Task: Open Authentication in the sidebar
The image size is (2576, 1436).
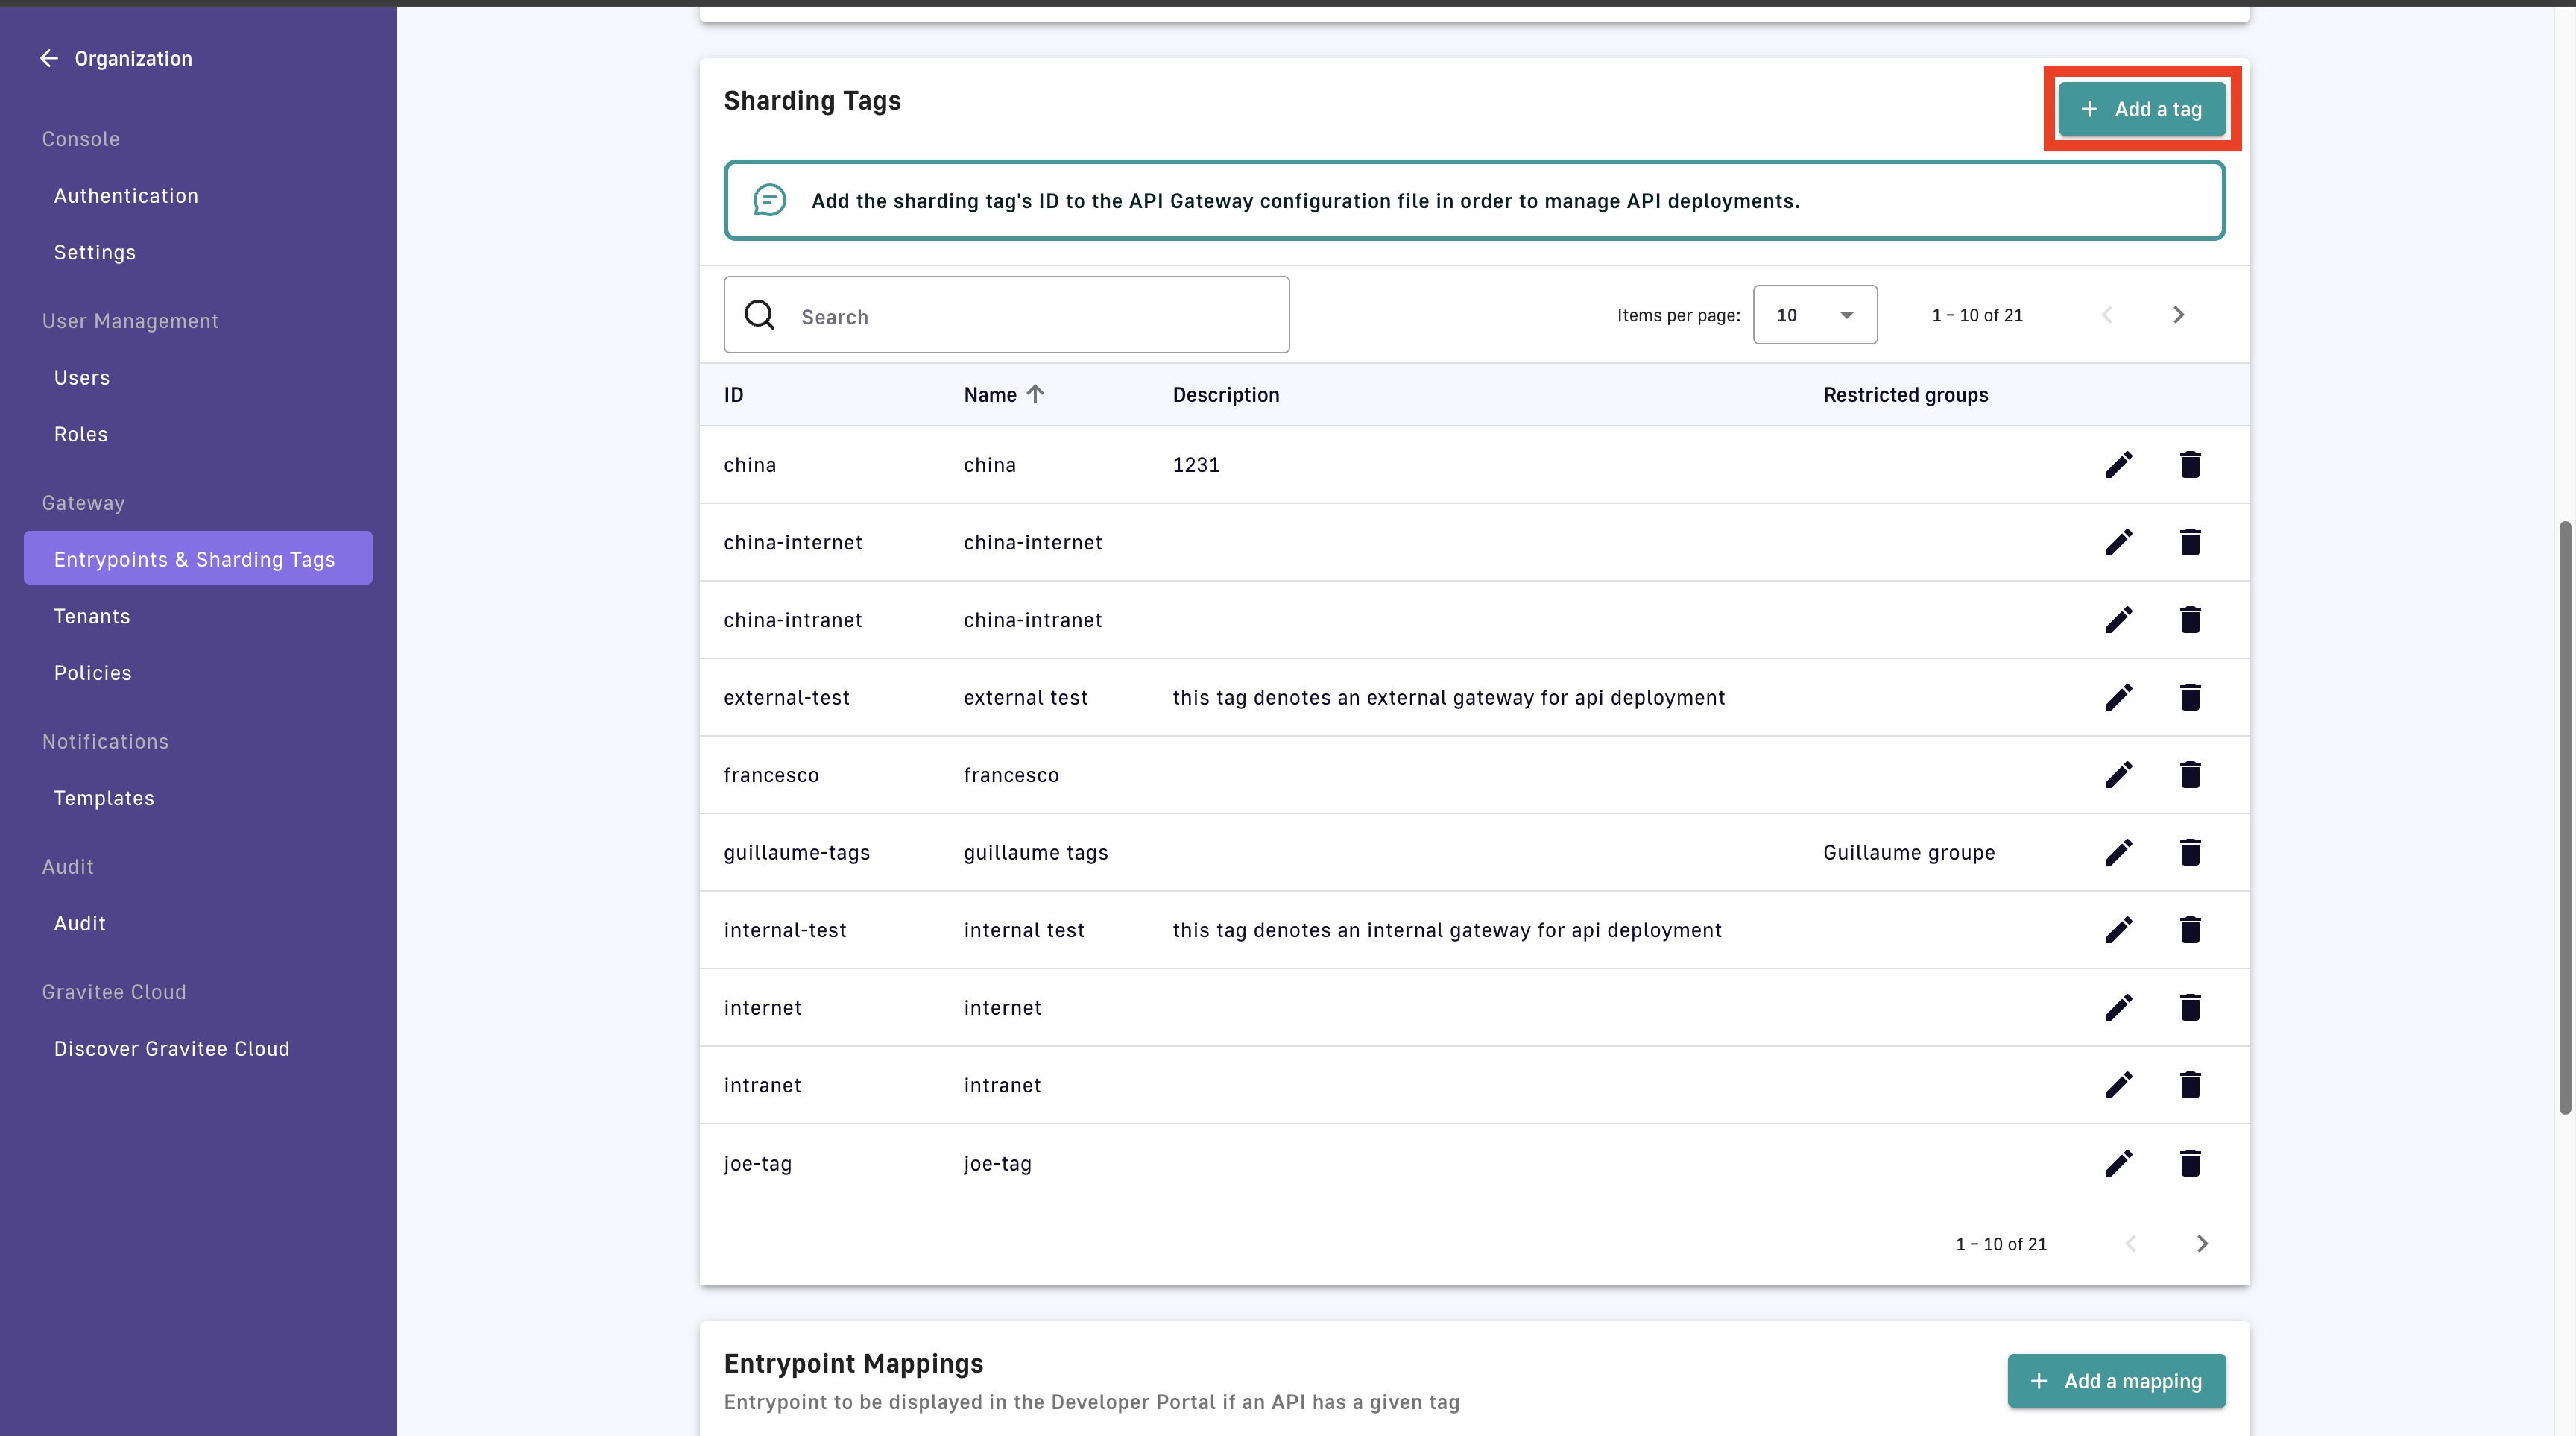Action: coord(126,196)
